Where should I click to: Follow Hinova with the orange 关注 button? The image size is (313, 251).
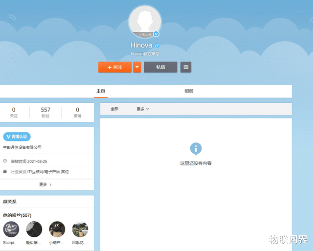(115, 67)
